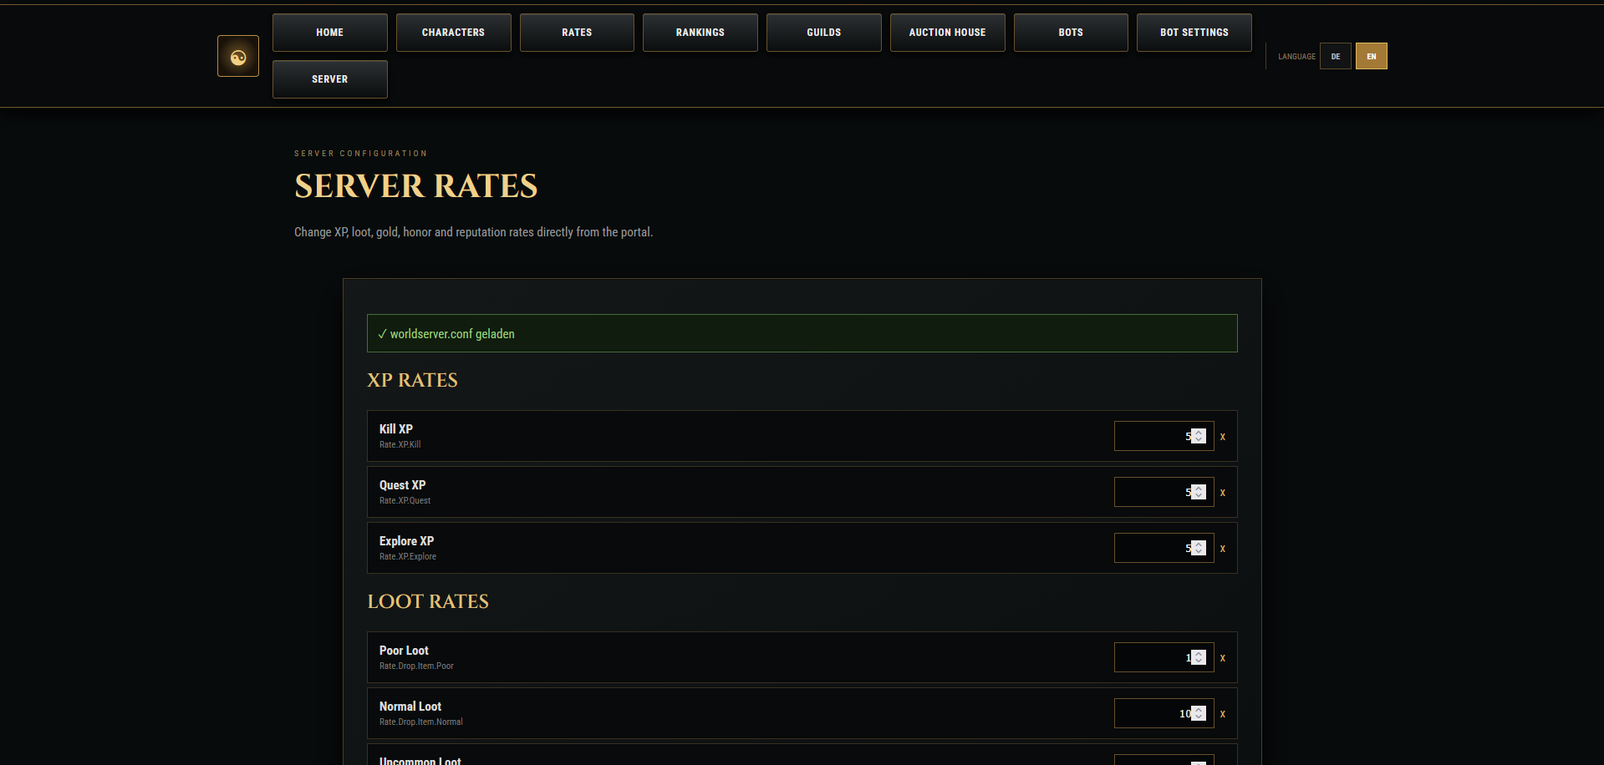Open the Rates nav item

click(x=577, y=33)
